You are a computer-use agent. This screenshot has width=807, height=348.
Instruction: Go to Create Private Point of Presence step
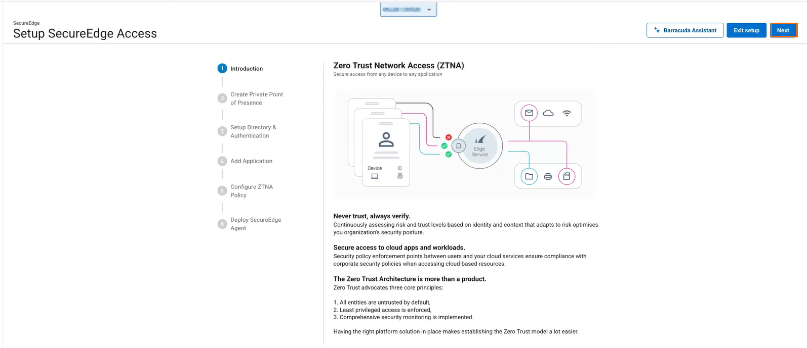pos(256,98)
